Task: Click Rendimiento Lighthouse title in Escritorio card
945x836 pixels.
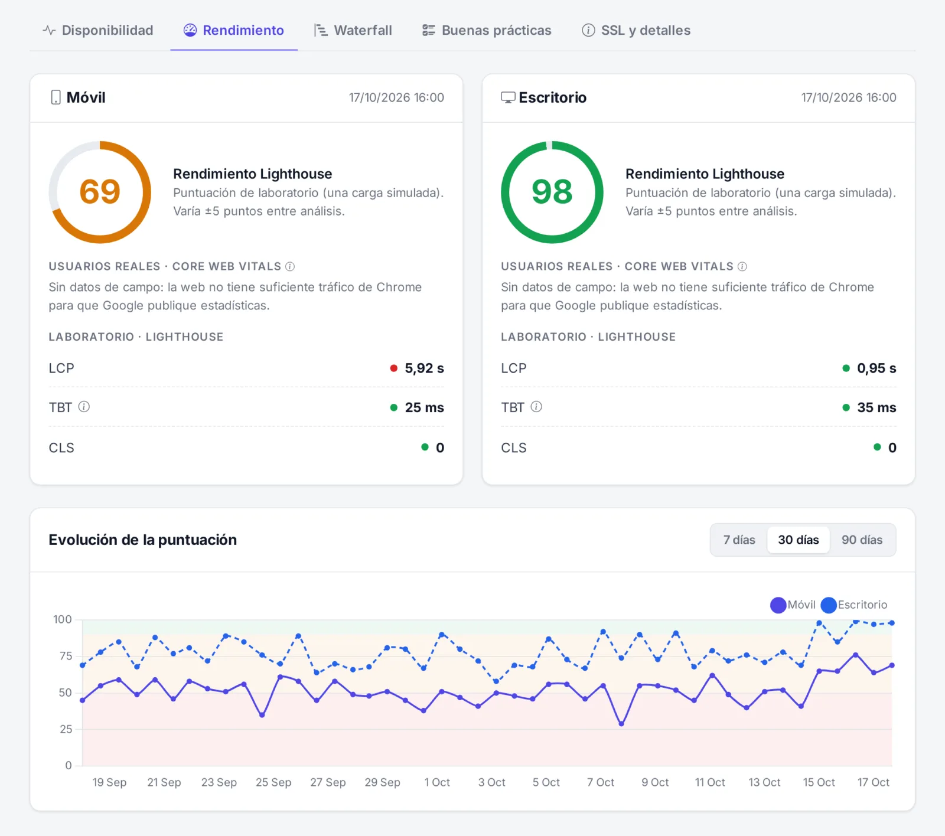Action: click(705, 174)
